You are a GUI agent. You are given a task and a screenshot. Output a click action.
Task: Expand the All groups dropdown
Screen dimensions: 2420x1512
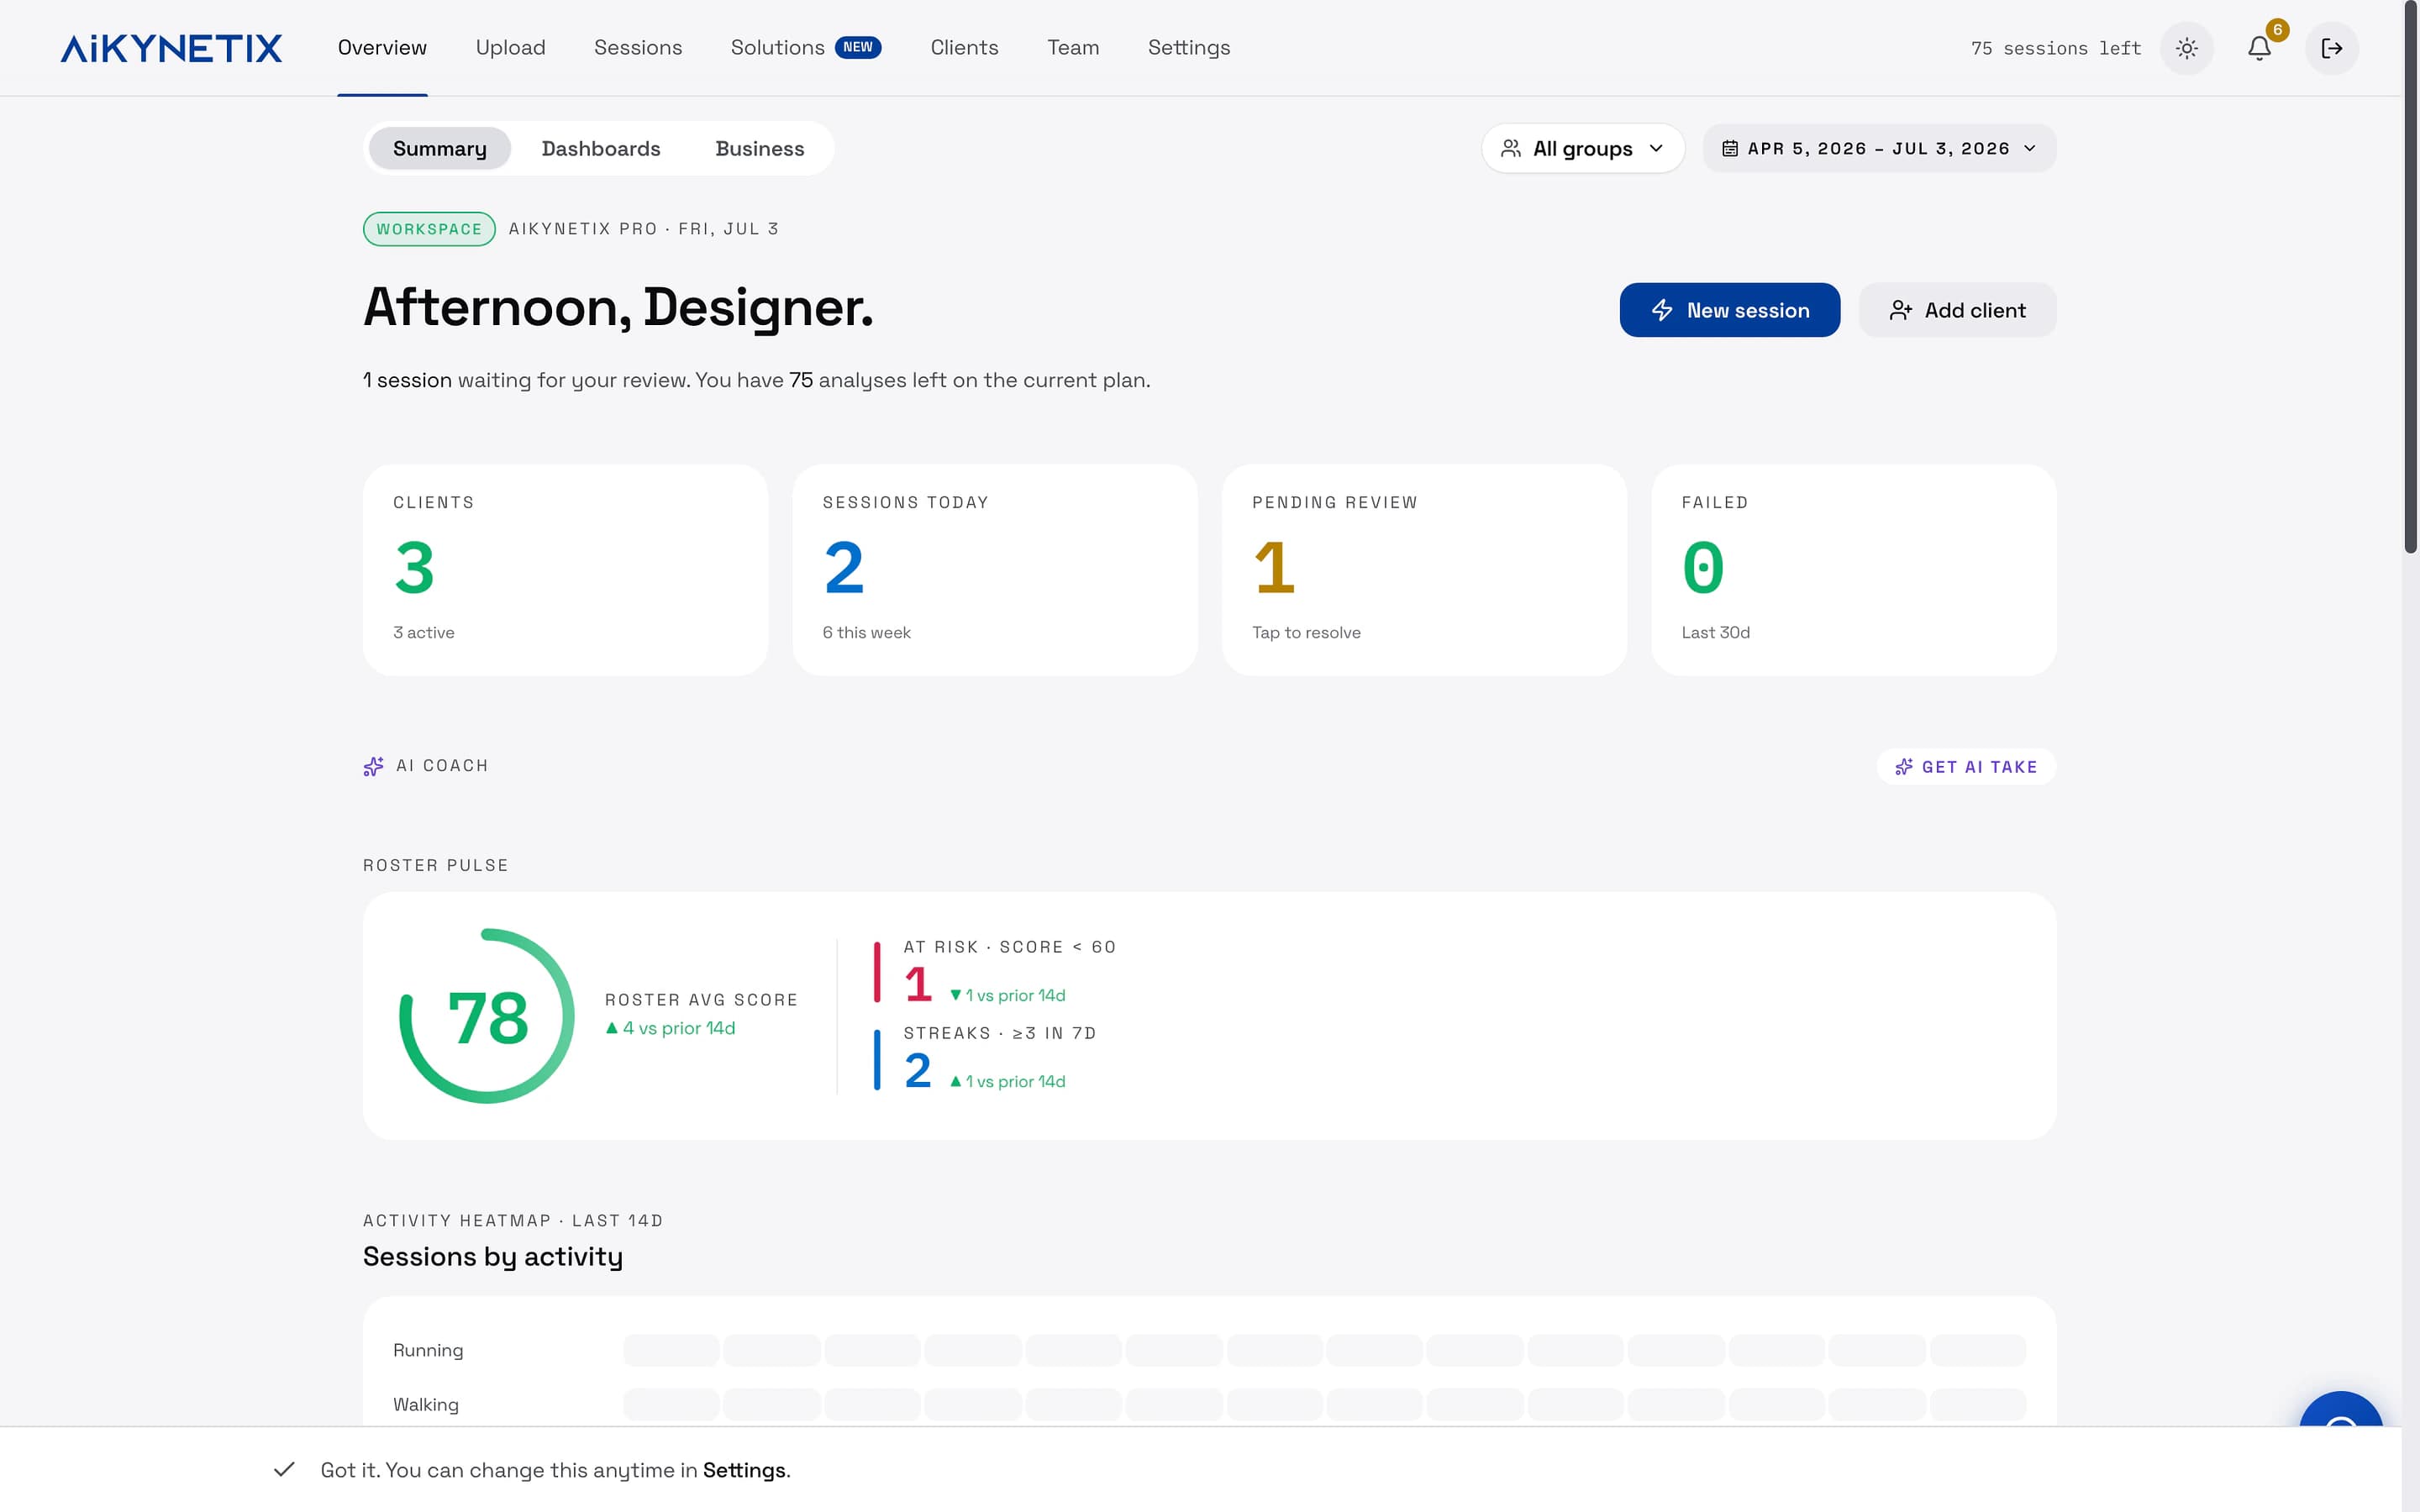point(1583,149)
